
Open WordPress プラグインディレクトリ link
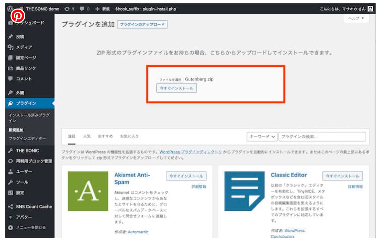[190, 152]
